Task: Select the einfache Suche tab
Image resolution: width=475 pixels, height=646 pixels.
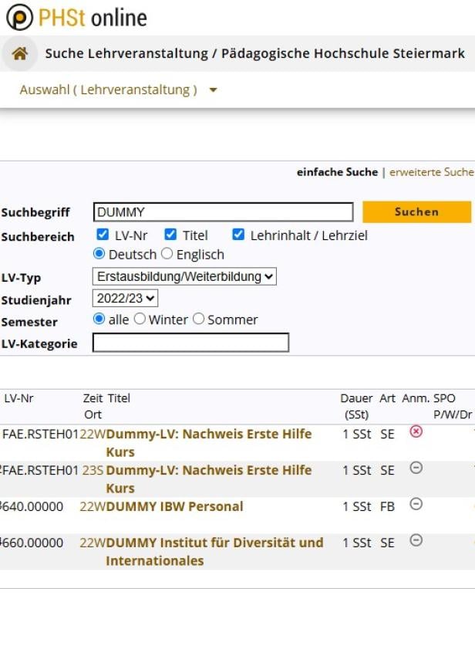Action: click(337, 172)
